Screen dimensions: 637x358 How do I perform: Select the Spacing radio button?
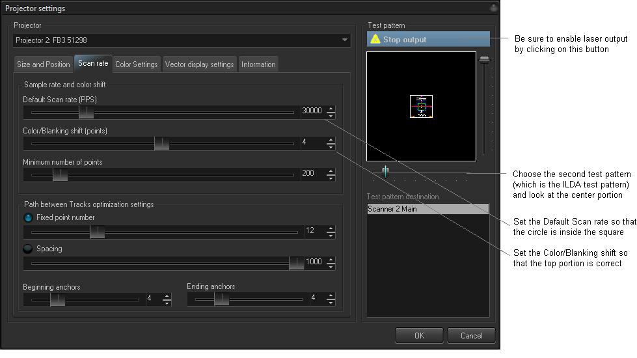click(x=28, y=249)
